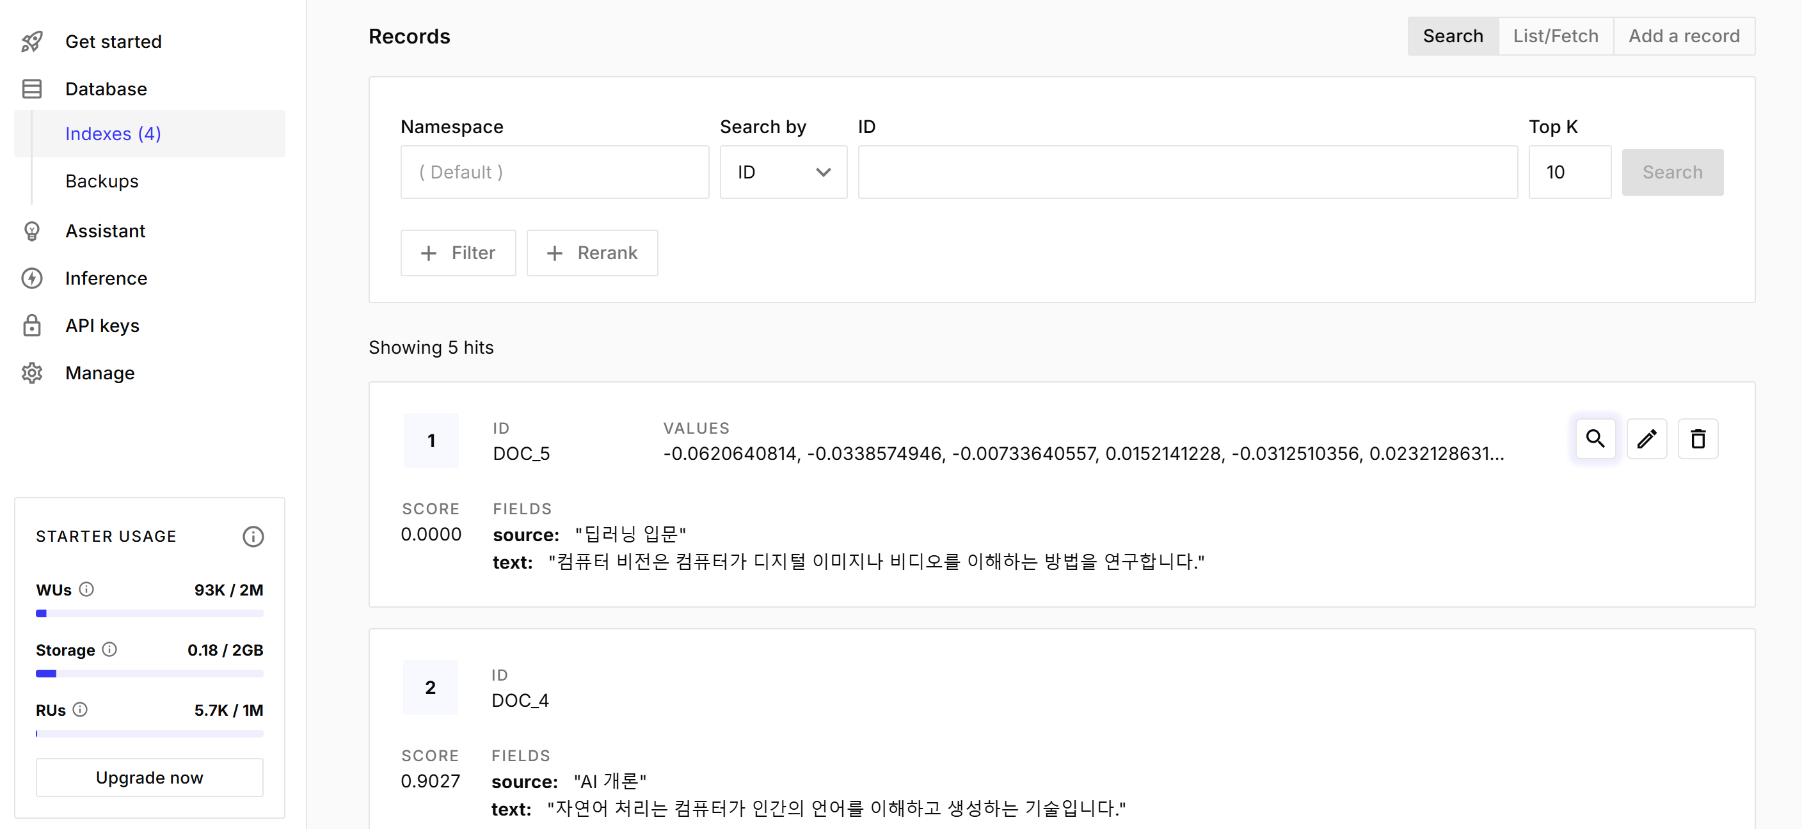Focus the Namespace input field
Image resolution: width=1802 pixels, height=829 pixels.
554,172
